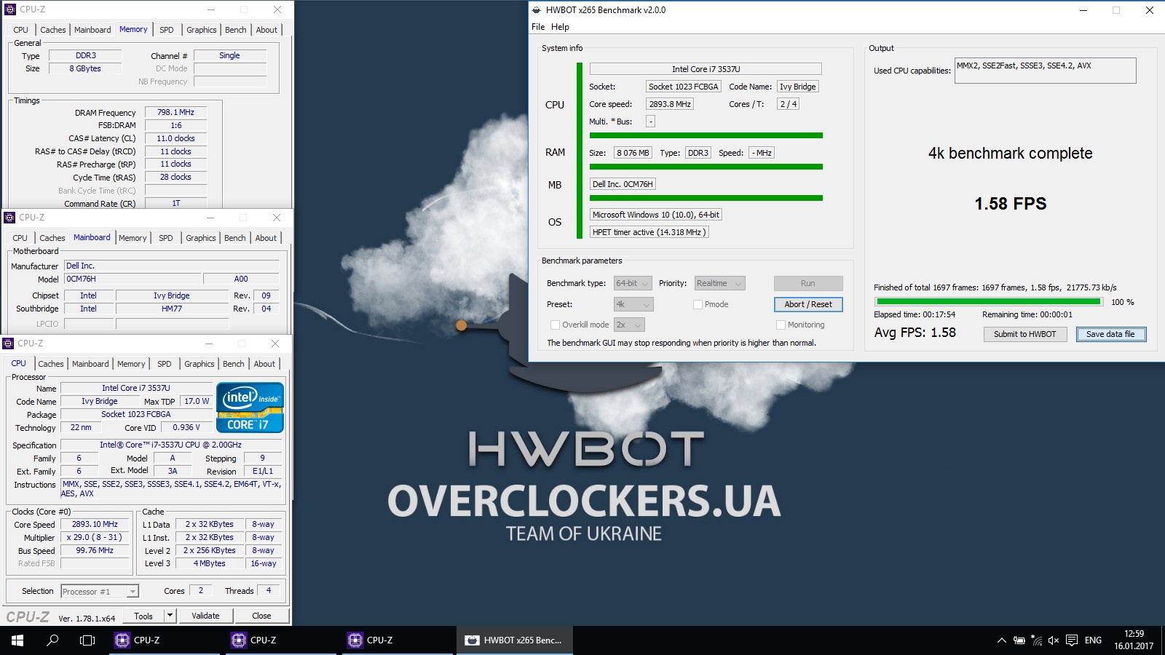Viewport: 1165px width, 655px height.
Task: Click the Windows Start button
Action: (x=17, y=640)
